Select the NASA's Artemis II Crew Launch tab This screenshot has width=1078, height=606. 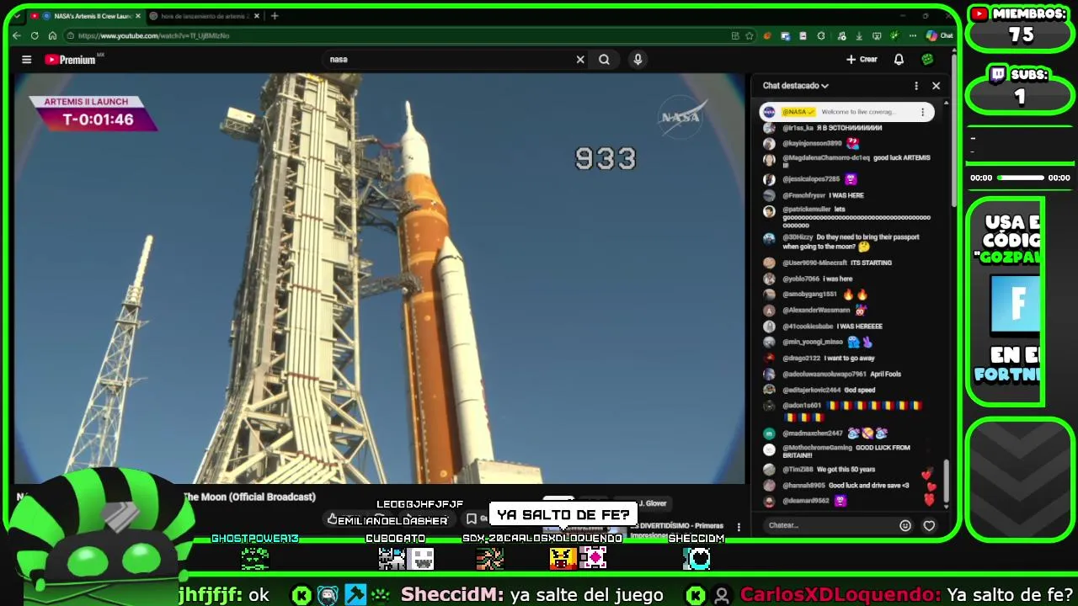click(86, 16)
